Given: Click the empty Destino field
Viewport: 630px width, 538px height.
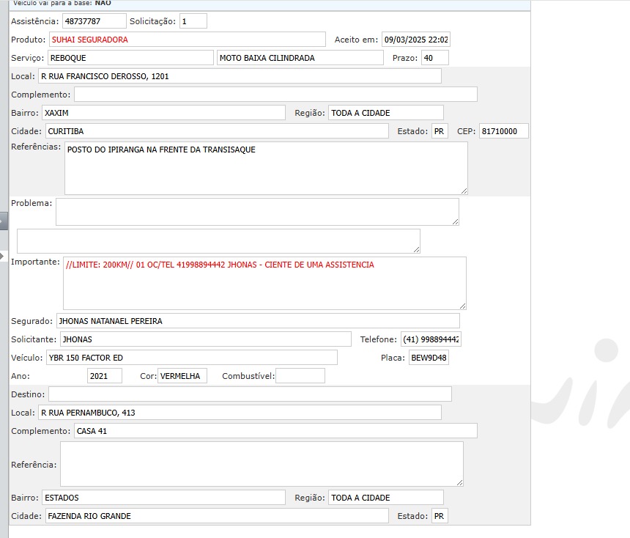Looking at the screenshot, I should point(250,394).
